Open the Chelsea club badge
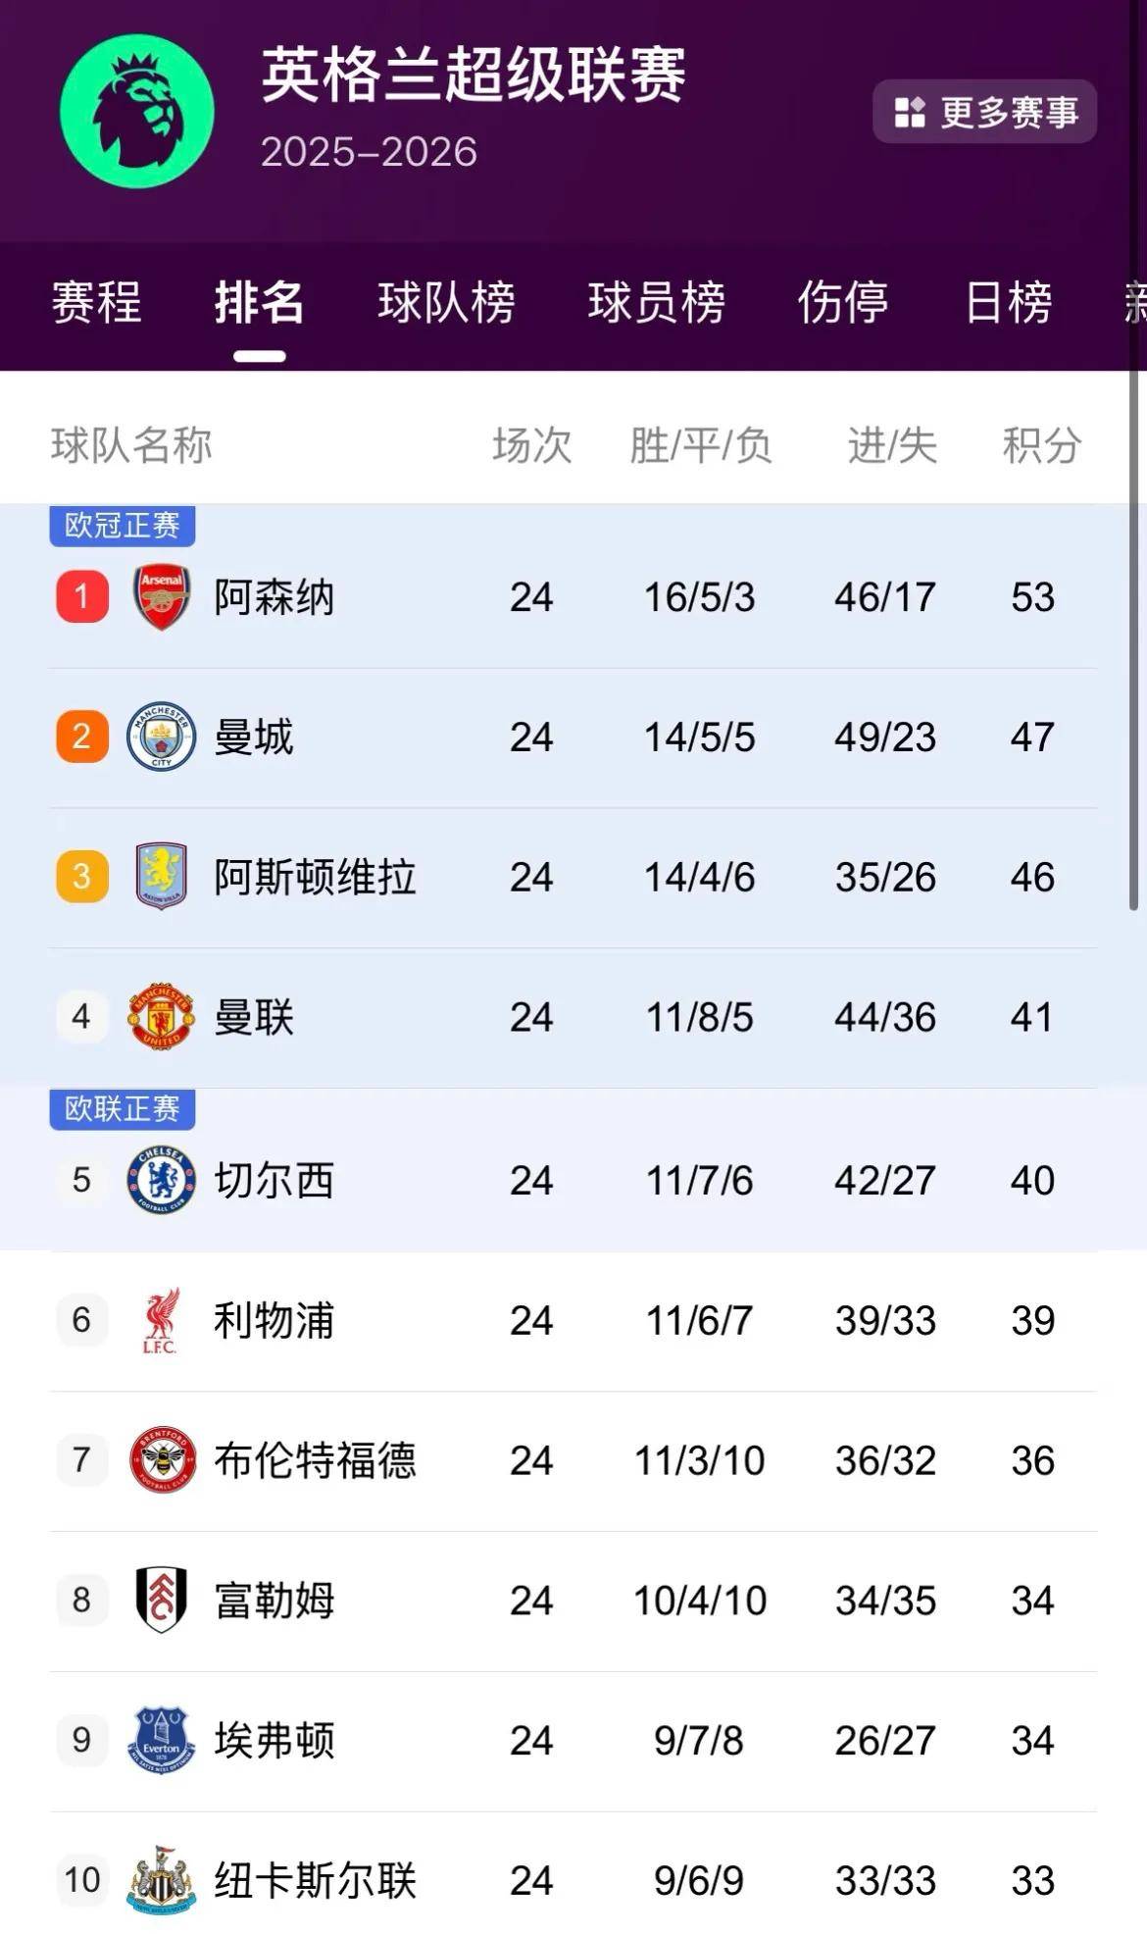This screenshot has height=1934, width=1147. coord(162,1180)
